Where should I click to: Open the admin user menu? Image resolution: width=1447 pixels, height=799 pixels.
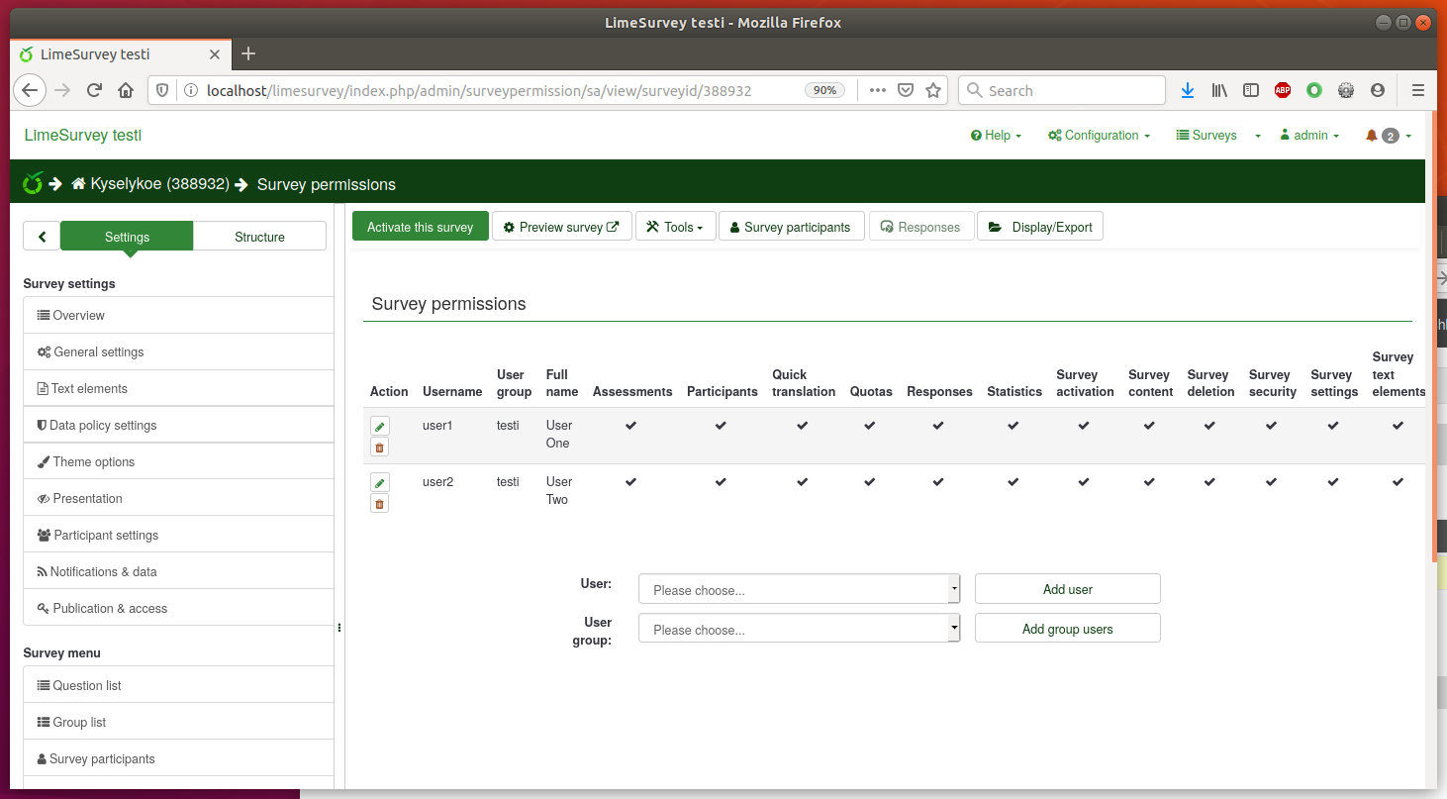(1309, 136)
